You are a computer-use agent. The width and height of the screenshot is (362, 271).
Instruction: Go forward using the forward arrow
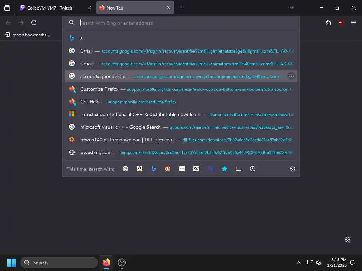click(21, 23)
